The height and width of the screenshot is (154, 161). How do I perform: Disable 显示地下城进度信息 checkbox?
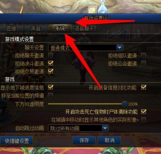51,87
